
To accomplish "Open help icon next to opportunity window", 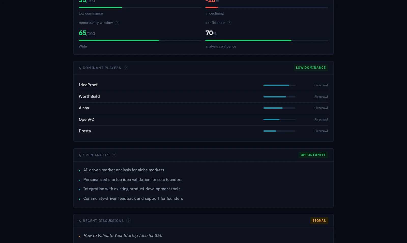I will tap(117, 23).
